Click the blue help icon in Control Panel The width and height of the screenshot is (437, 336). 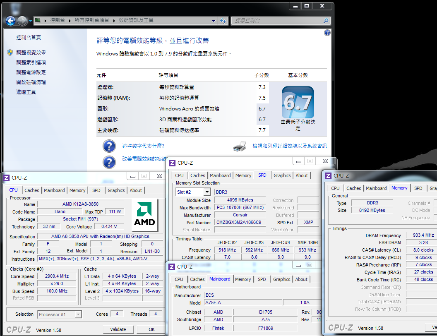pos(327,33)
